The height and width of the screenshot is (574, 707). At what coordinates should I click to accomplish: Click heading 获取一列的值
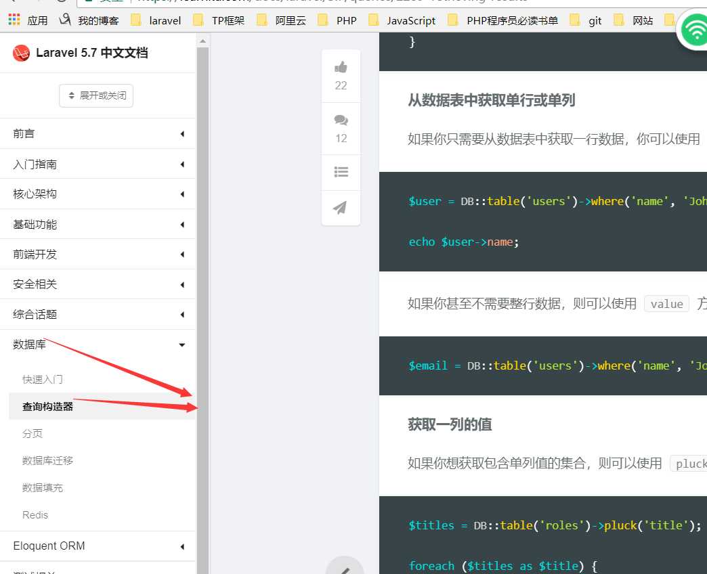point(450,424)
